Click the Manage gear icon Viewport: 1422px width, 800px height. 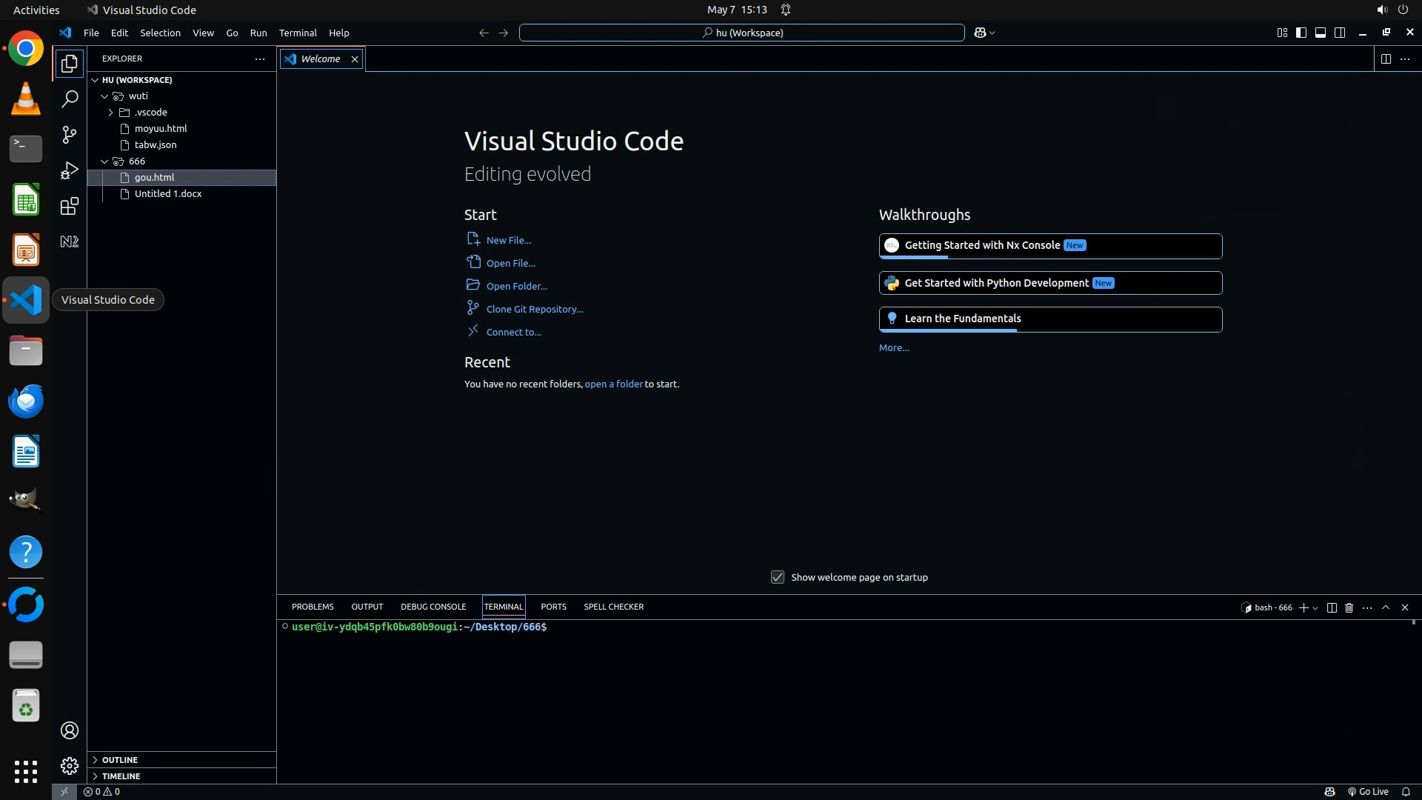[69, 765]
